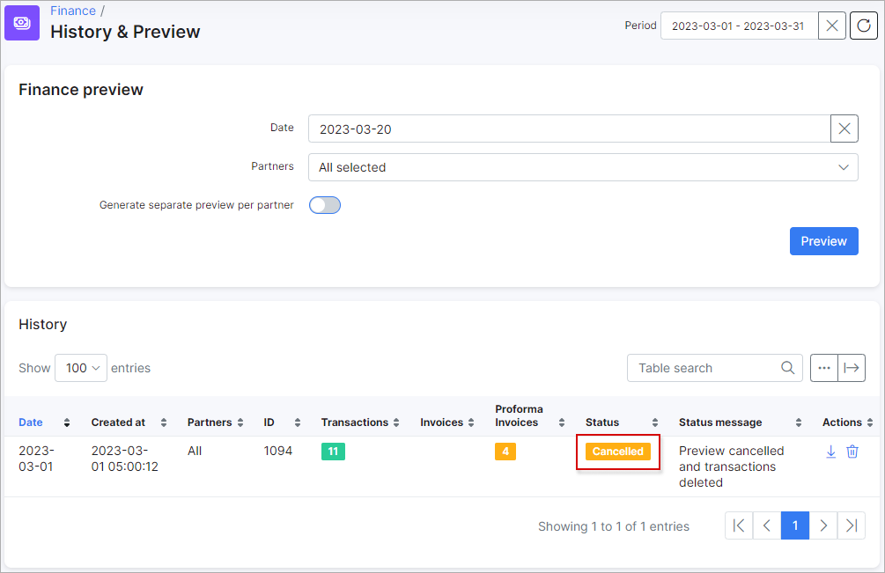The image size is (885, 573).
Task: Open the Partners selection dropdown
Action: 583,166
